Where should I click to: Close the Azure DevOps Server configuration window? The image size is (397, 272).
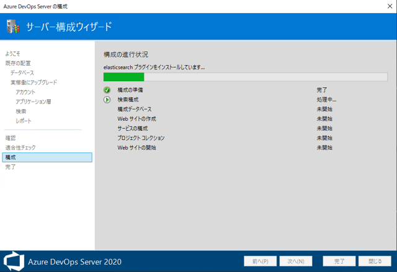click(390, 6)
